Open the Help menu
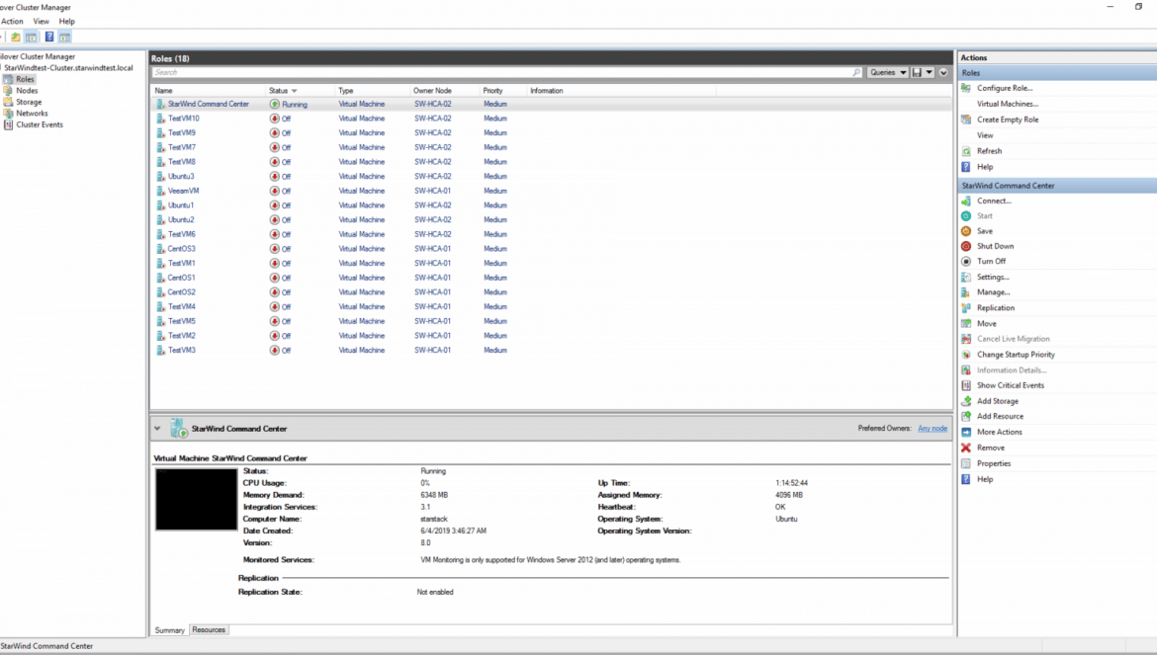The height and width of the screenshot is (655, 1157). coord(67,22)
